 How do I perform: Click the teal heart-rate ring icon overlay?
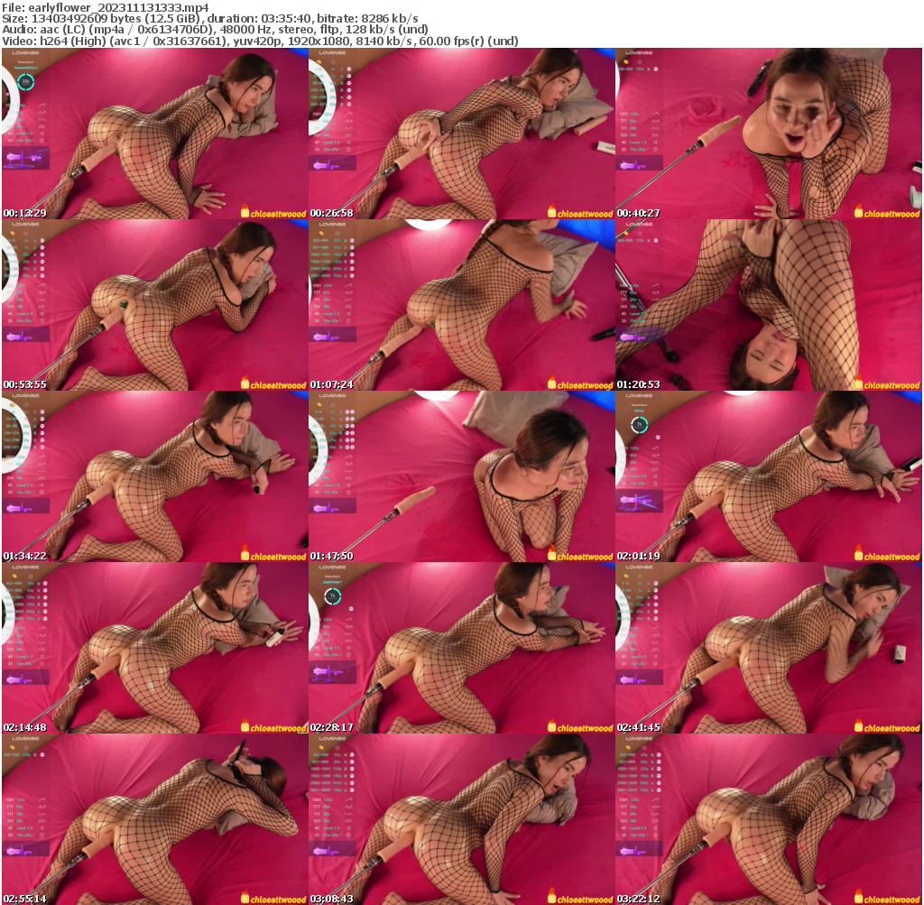pos(28,82)
